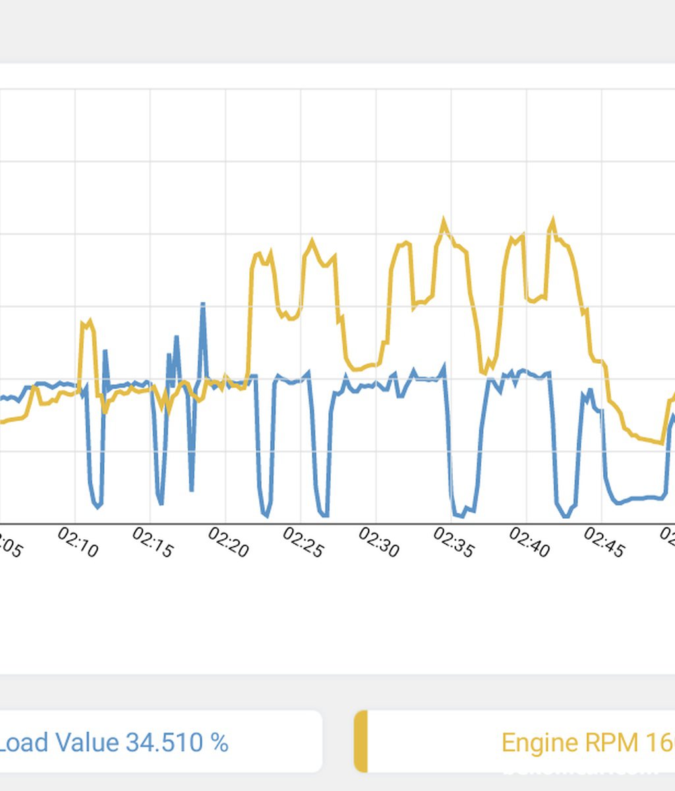Click the 02:30 time axis label
The image size is (675, 791).
[378, 542]
